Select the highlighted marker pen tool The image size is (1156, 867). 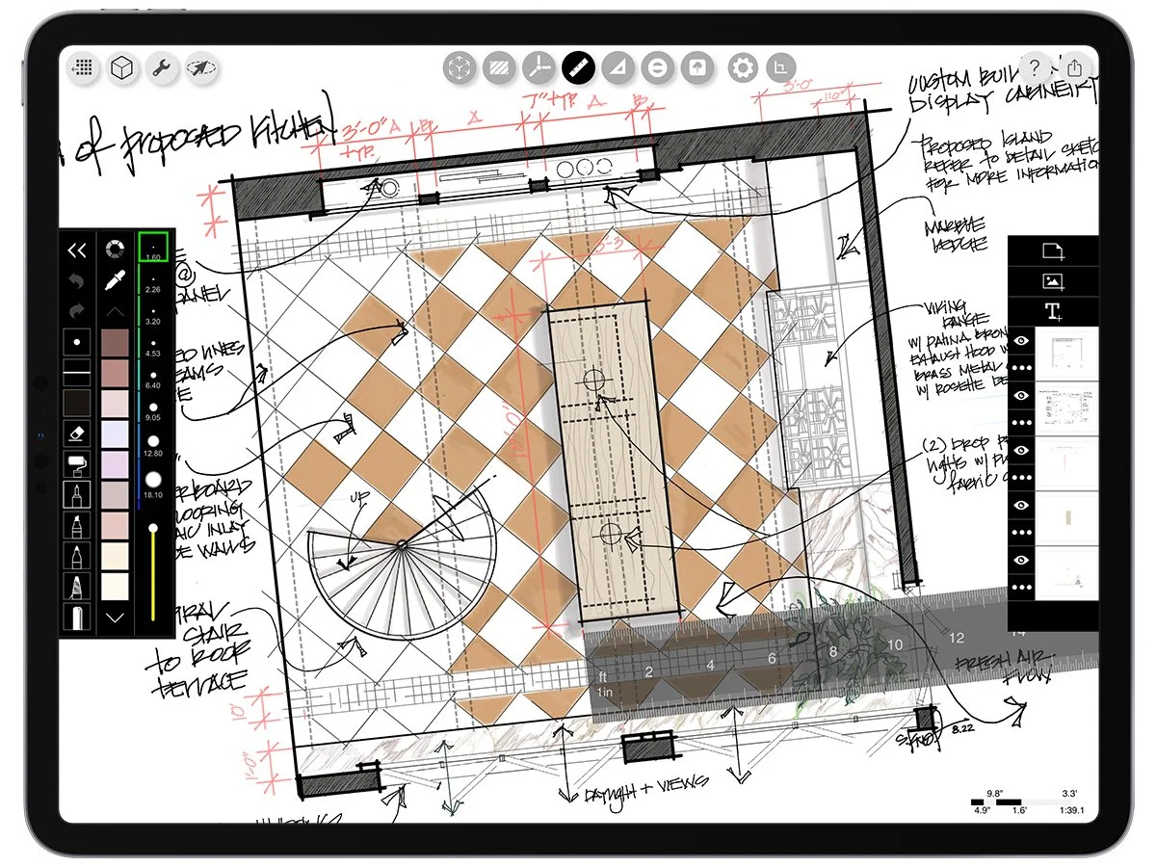point(78,495)
